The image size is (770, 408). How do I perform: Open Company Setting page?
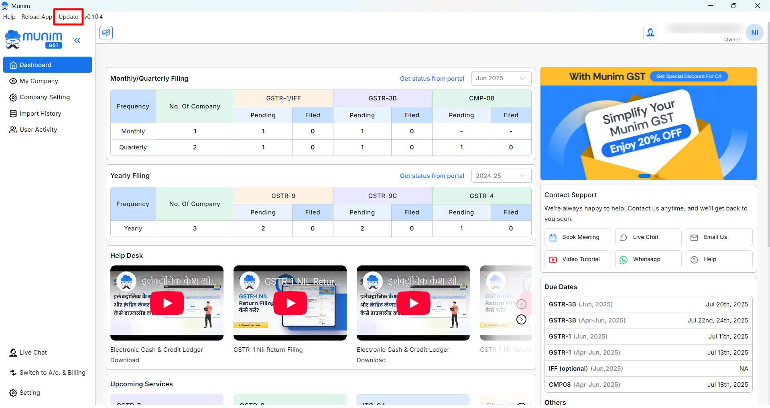point(47,97)
